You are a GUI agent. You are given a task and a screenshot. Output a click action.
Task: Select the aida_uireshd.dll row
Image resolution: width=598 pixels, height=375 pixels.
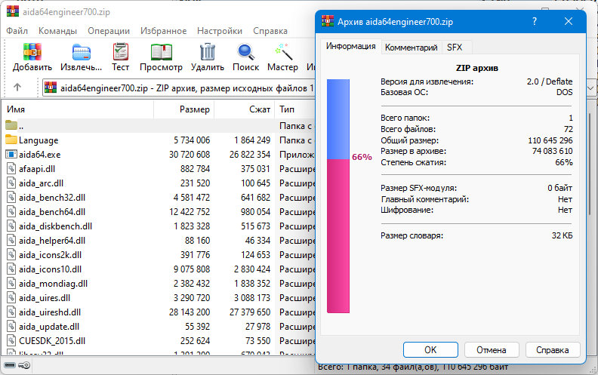159,312
